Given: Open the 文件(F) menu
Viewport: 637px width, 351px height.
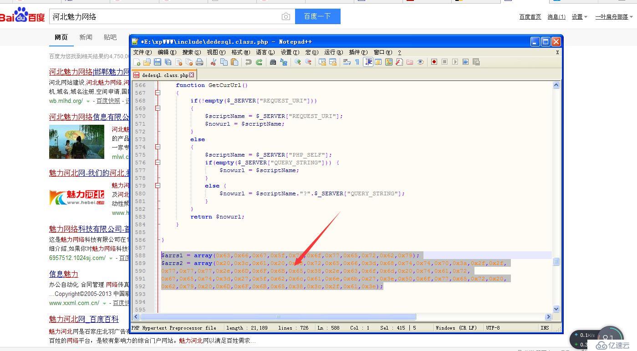Looking at the screenshot, I should tap(142, 52).
